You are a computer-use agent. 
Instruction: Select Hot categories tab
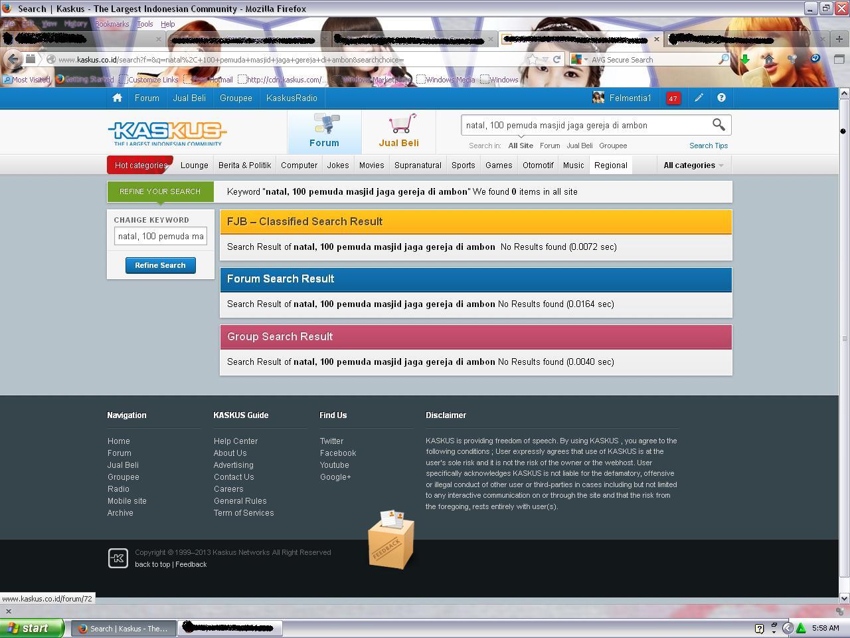tap(140, 165)
